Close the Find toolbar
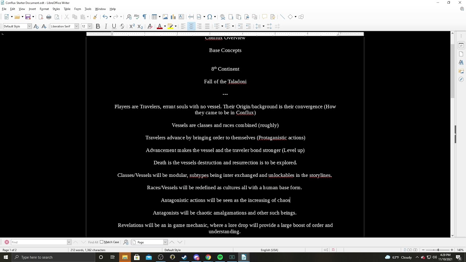The height and width of the screenshot is (262, 466). pos(7,242)
